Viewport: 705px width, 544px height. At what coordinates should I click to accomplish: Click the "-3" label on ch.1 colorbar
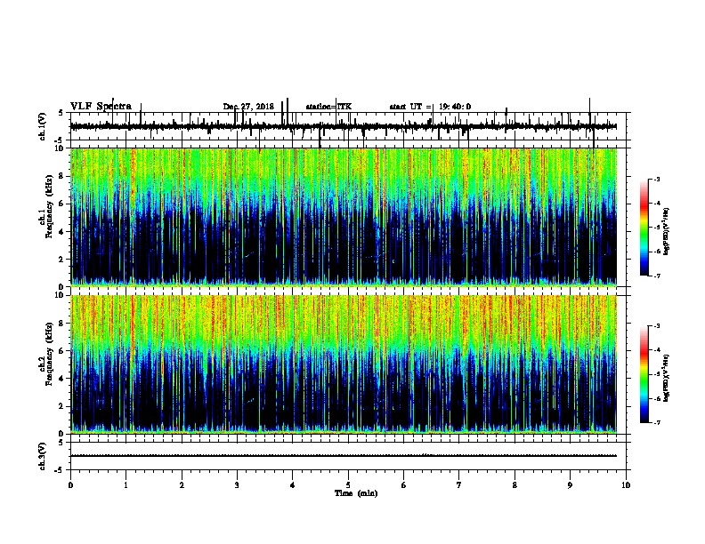tap(657, 179)
